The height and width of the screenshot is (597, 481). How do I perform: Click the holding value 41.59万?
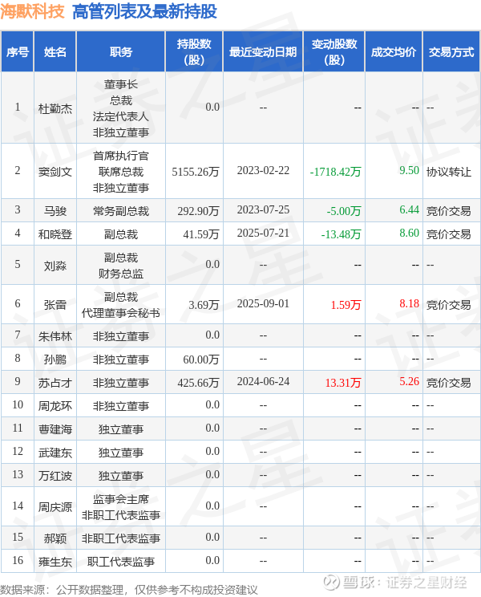pyautogui.click(x=201, y=234)
